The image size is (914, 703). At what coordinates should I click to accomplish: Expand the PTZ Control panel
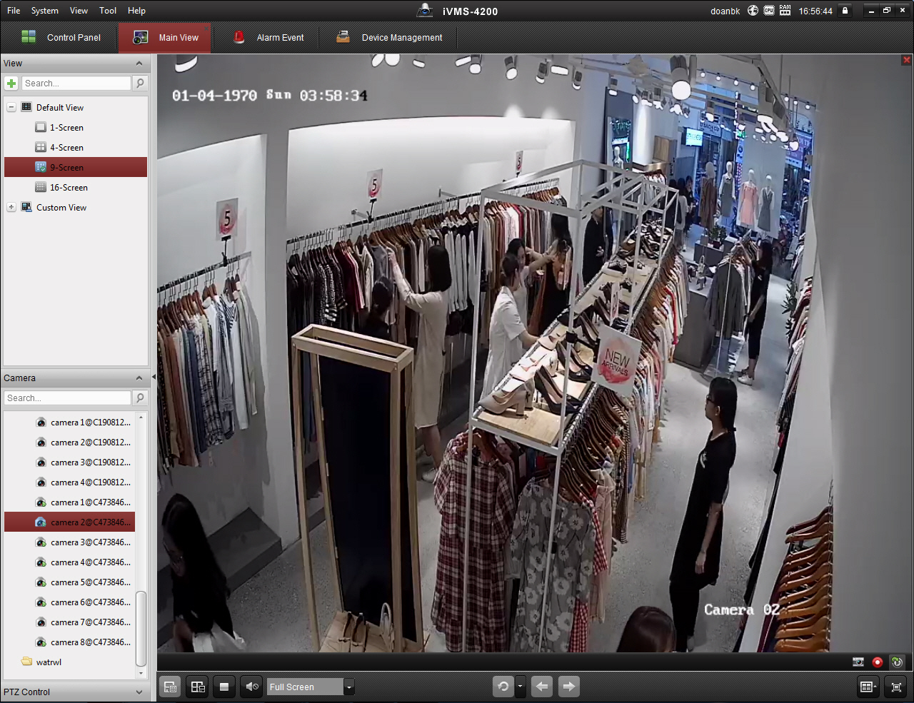139,692
